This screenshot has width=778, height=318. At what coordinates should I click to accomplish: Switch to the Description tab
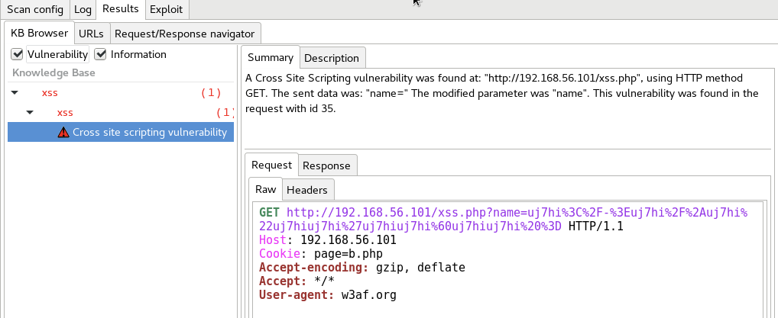tap(331, 58)
